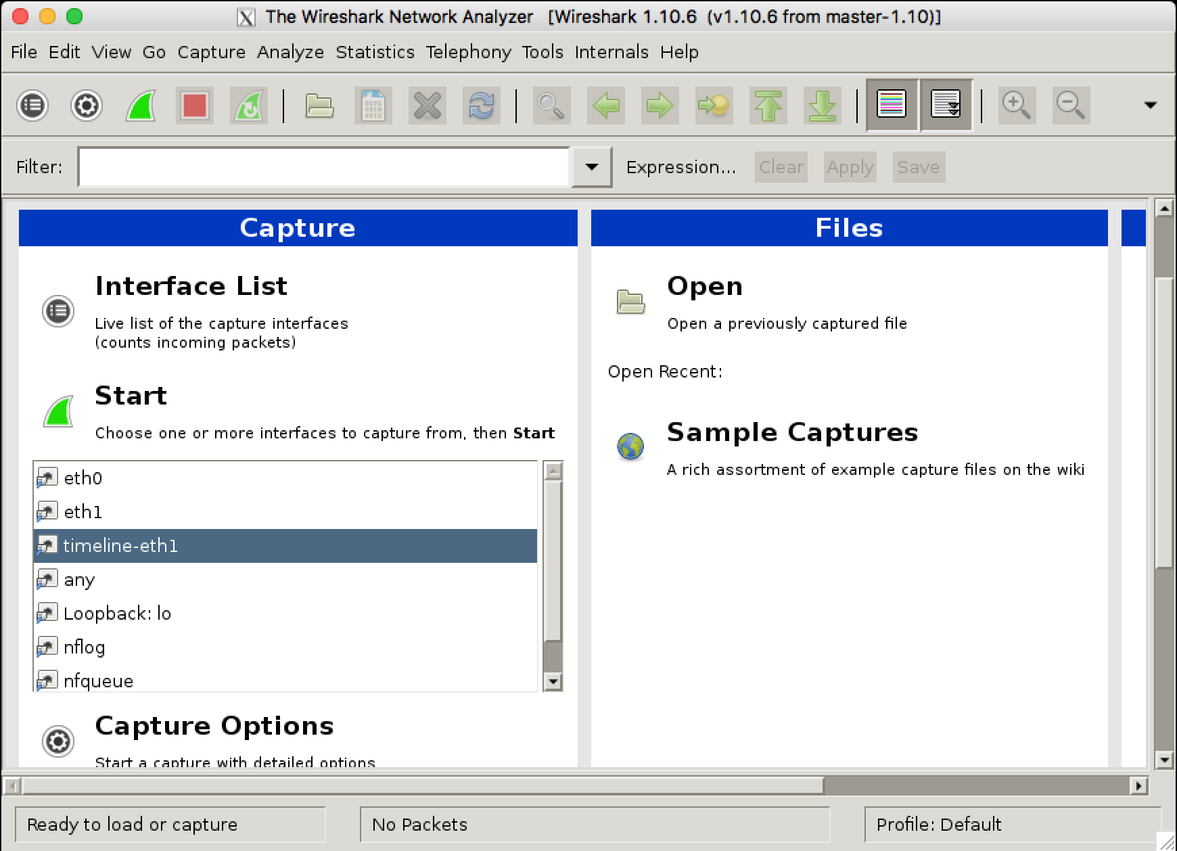The image size is (1177, 851).
Task: Open the Analyze menu
Action: click(x=290, y=52)
